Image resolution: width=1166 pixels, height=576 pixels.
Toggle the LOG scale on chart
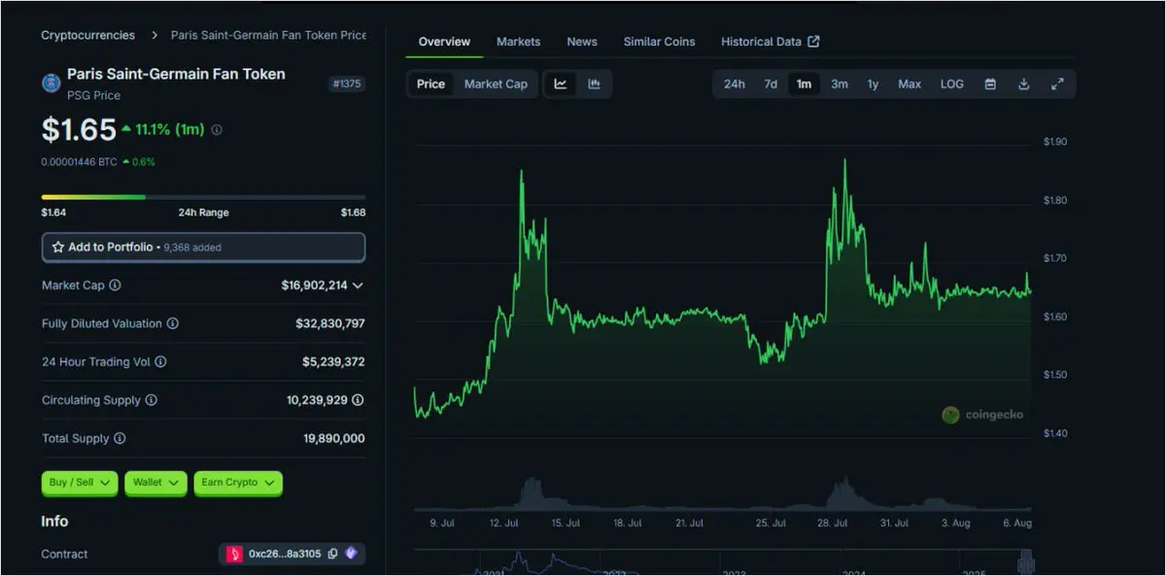[x=952, y=84]
